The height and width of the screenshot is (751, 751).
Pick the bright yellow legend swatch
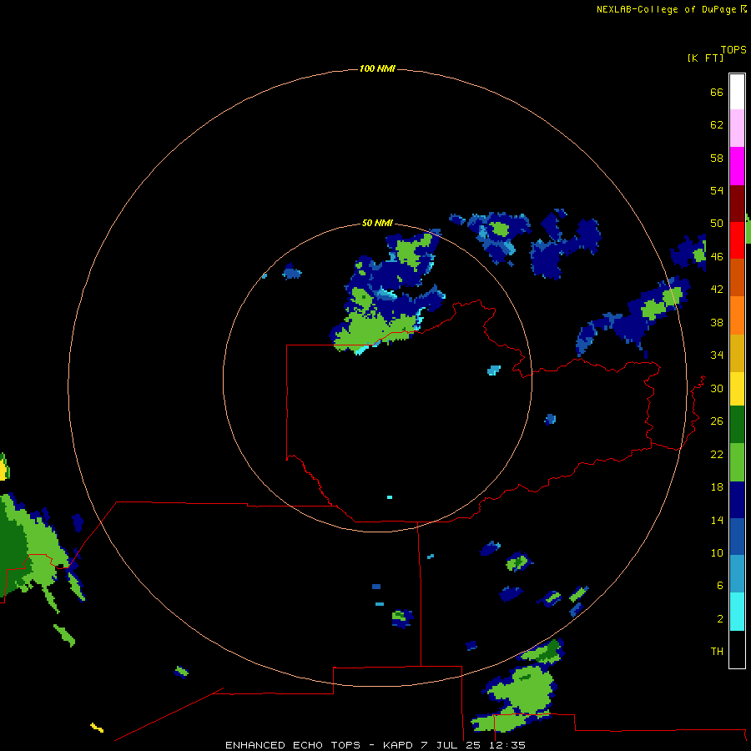pos(737,388)
